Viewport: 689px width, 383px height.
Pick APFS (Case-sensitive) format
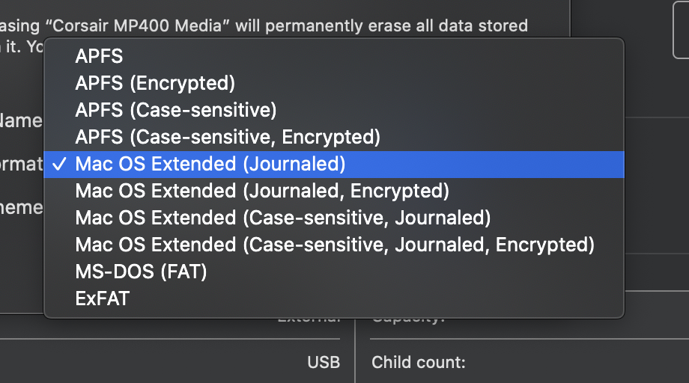pos(176,110)
